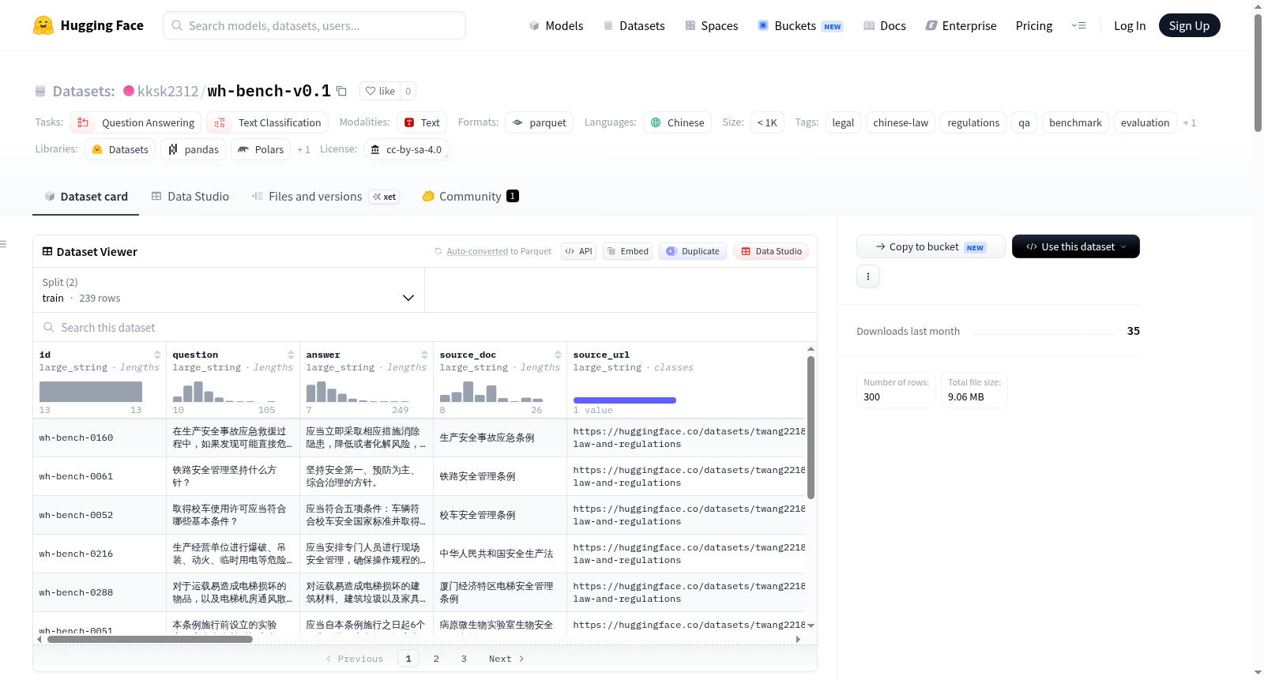This screenshot has height=680, width=1264.
Task: Expand the Use this dataset dropdown
Action: [x=1076, y=246]
